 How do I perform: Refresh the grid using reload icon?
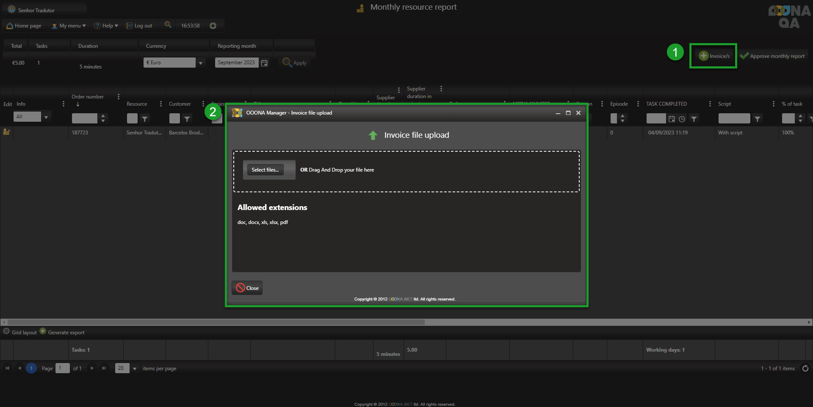click(805, 369)
